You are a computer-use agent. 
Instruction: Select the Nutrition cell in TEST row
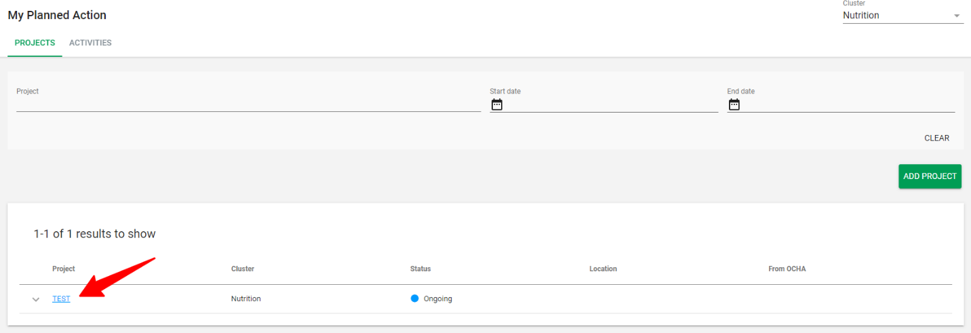(246, 298)
